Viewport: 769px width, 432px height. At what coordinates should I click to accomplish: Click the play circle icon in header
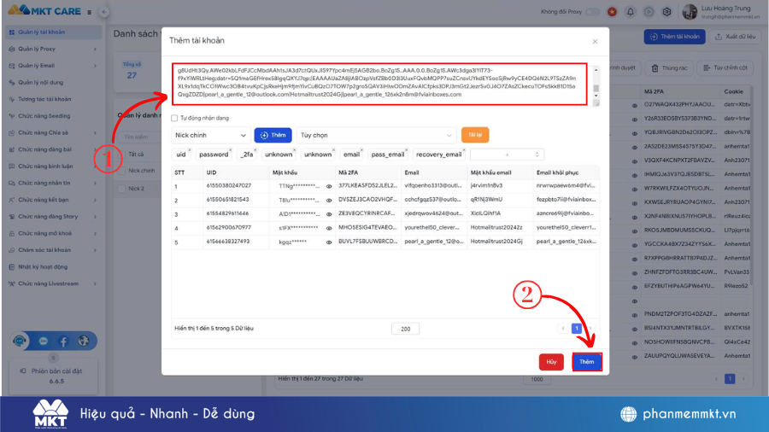coord(649,12)
